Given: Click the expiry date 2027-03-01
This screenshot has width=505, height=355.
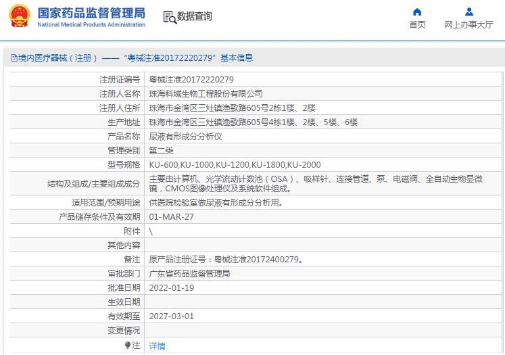Looking at the screenshot, I should [x=172, y=316].
